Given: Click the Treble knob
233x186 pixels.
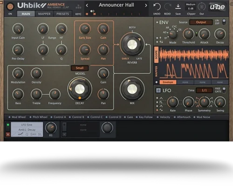Looking at the screenshot, I should click(x=36, y=94).
